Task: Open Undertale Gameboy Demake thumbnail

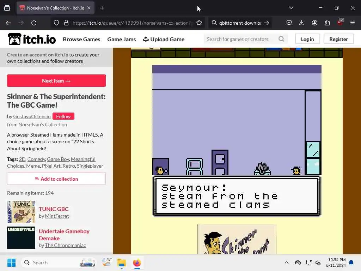Action: pos(21,238)
